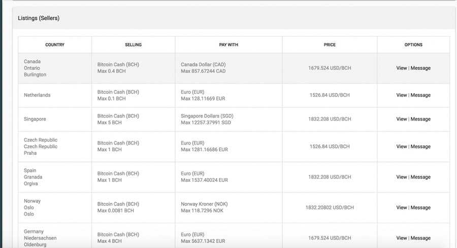
Task: View the Spain Granada listing
Action: coord(401,177)
